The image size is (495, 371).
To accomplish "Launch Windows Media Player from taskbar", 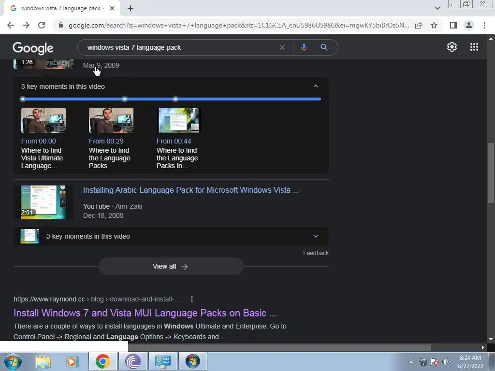I will 73,361.
